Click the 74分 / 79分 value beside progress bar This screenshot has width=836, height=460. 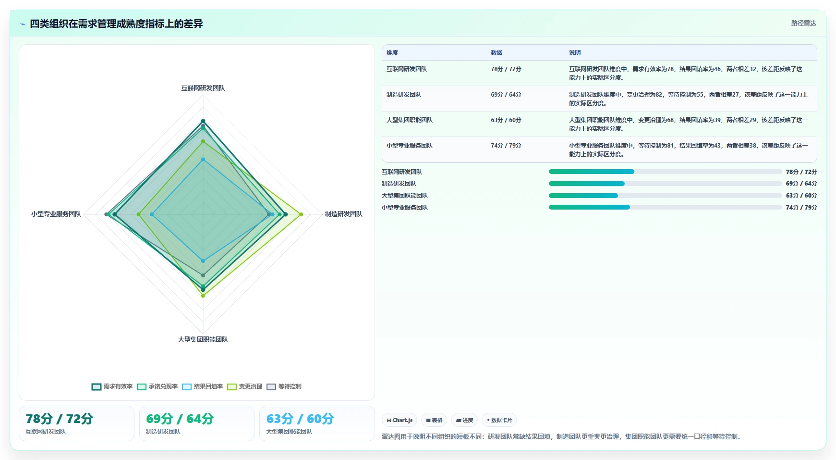point(801,208)
